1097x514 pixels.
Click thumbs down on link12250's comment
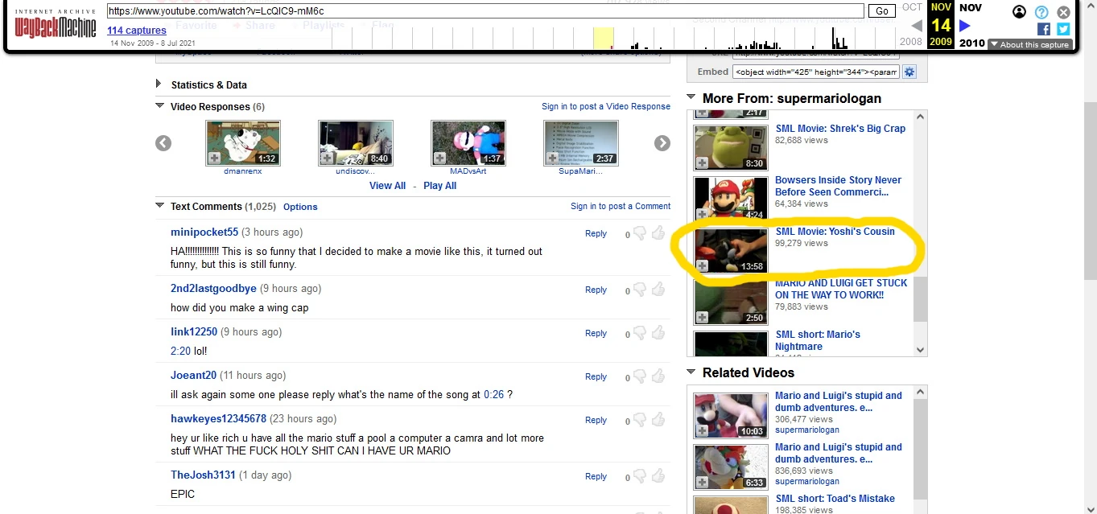point(640,334)
